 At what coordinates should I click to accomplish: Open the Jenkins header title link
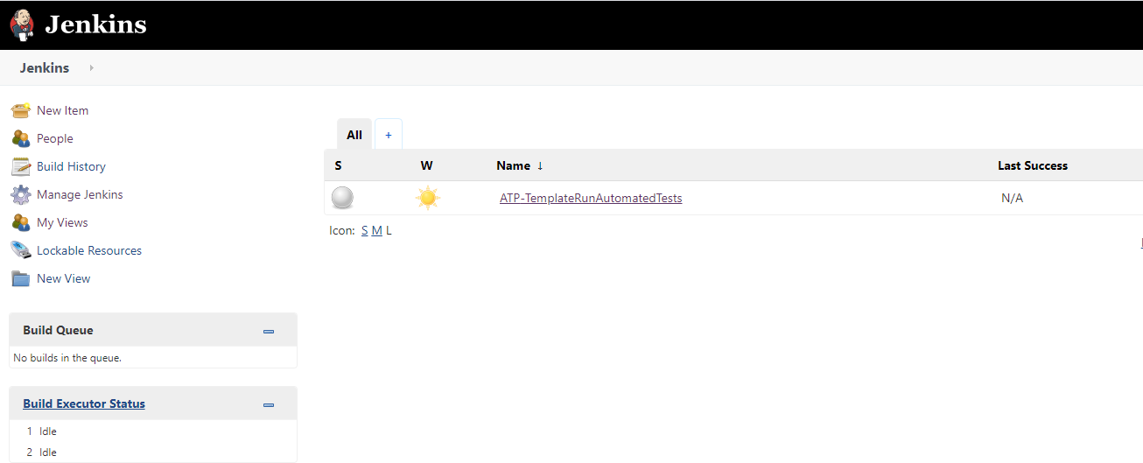[95, 25]
